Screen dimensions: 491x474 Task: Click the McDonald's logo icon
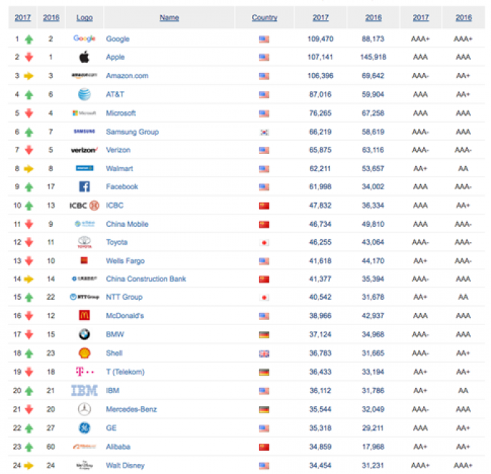pos(84,315)
